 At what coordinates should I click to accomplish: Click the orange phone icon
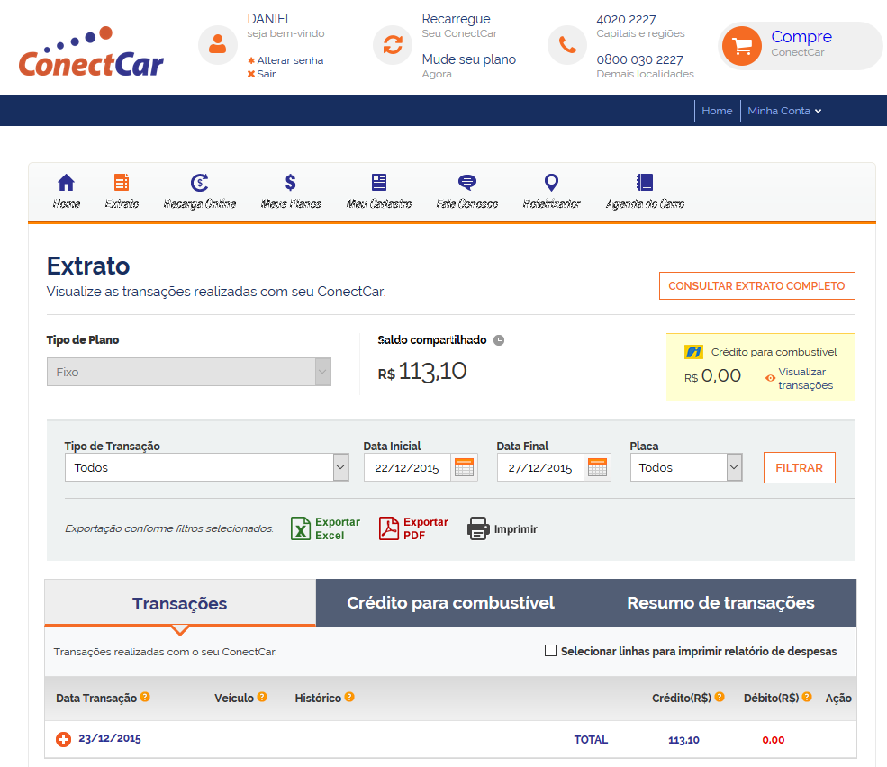click(x=566, y=44)
